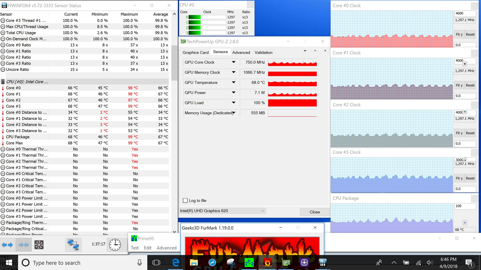
Task: Click the GPU-Z refresh icon
Action: (x=315, y=51)
